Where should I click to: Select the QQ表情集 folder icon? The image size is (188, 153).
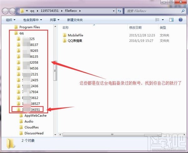click(x=65, y=41)
